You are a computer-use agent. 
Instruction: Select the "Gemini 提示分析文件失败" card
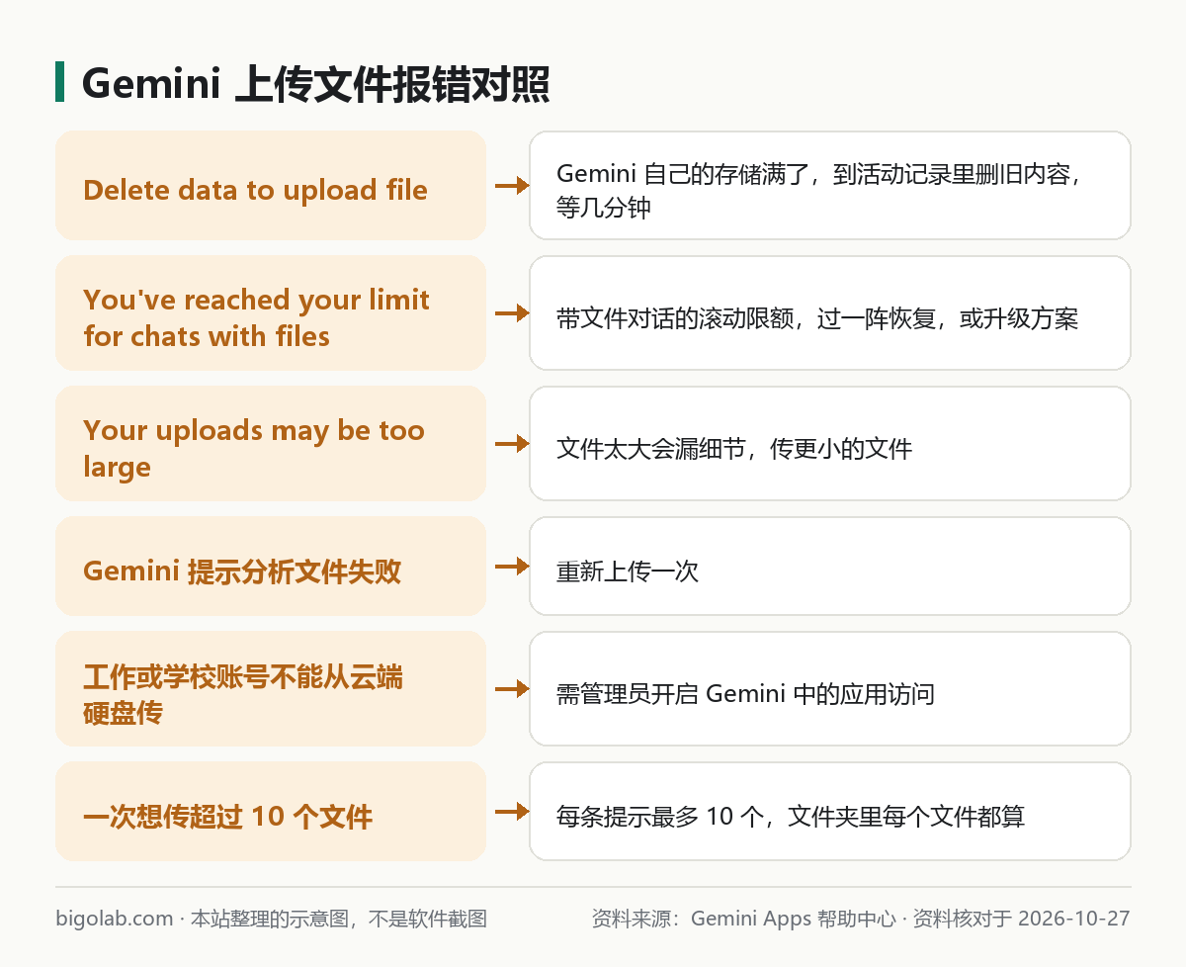[271, 566]
